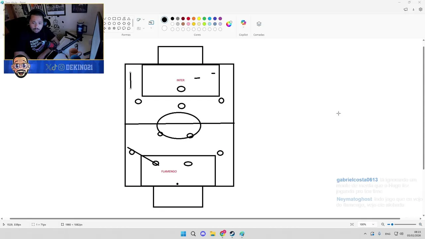Viewport: 425px width, 239px height.
Task: Pick the brown color swatch
Action: pyautogui.click(x=183, y=24)
